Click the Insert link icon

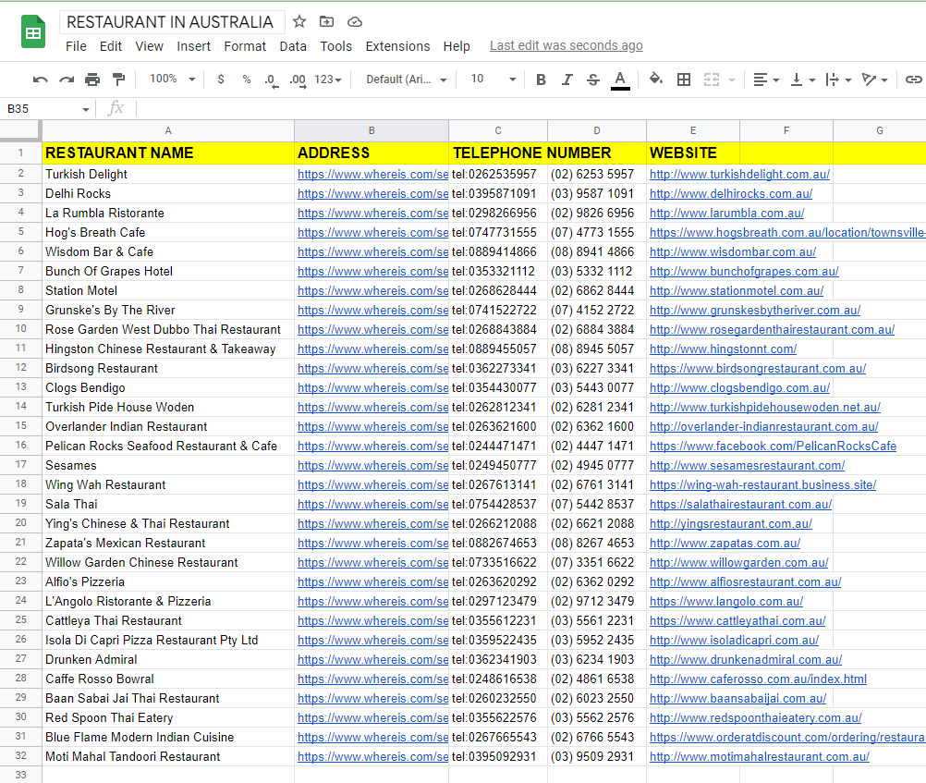pyautogui.click(x=913, y=80)
